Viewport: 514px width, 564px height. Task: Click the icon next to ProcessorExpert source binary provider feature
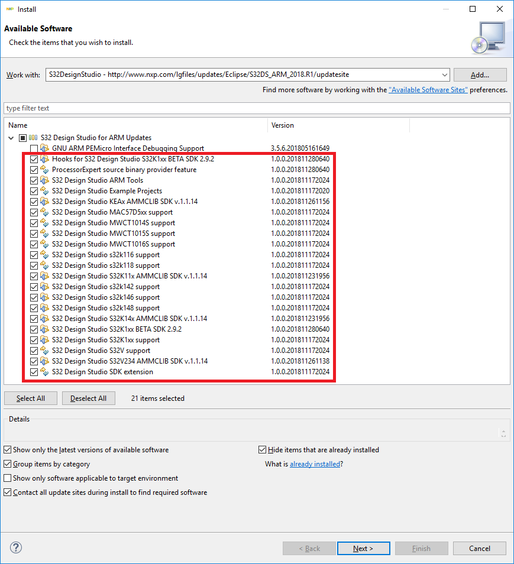[44, 170]
